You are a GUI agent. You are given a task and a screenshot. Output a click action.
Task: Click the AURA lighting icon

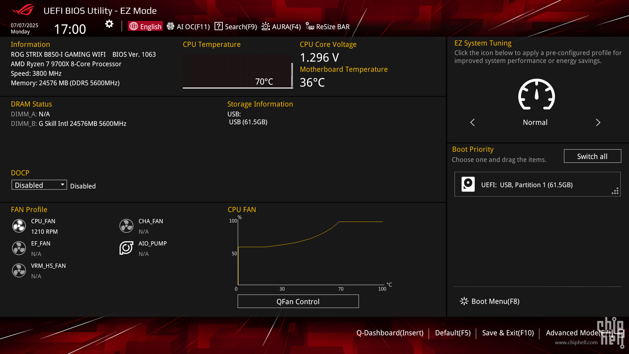tap(266, 26)
